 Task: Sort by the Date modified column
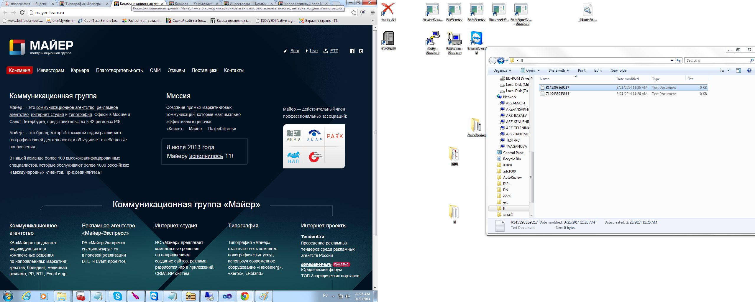click(632, 79)
